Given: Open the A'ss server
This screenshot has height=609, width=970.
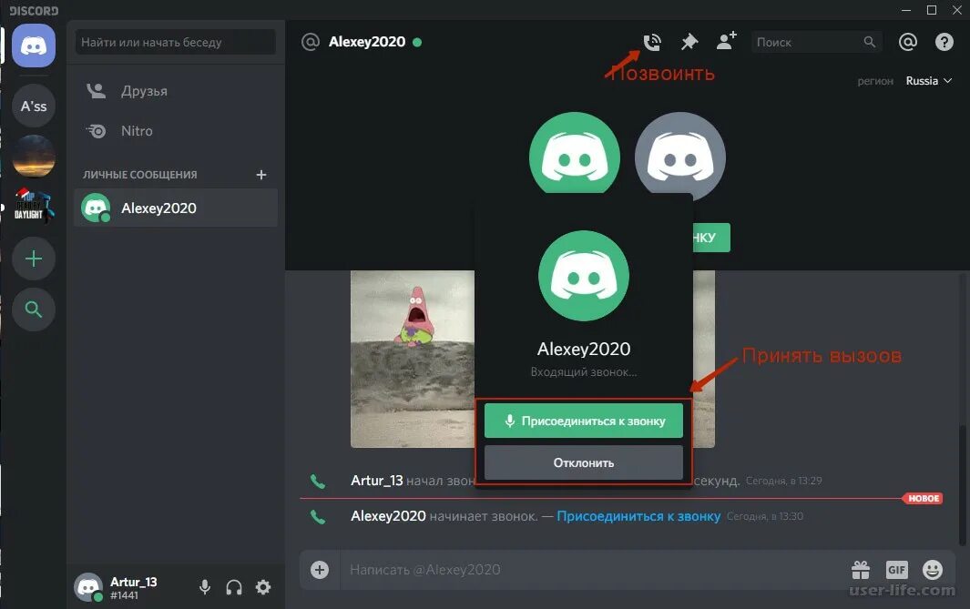Looking at the screenshot, I should coord(34,107).
